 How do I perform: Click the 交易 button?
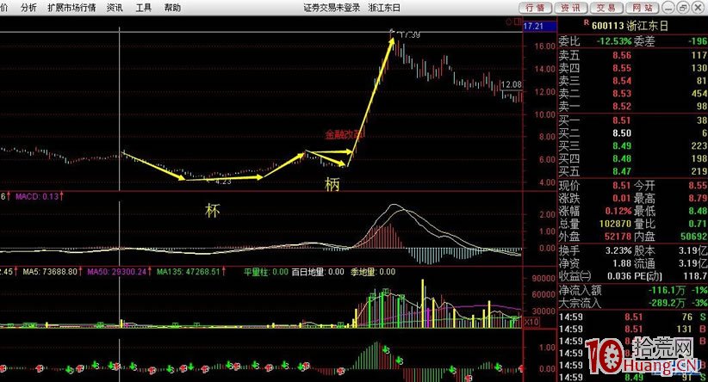coord(606,8)
